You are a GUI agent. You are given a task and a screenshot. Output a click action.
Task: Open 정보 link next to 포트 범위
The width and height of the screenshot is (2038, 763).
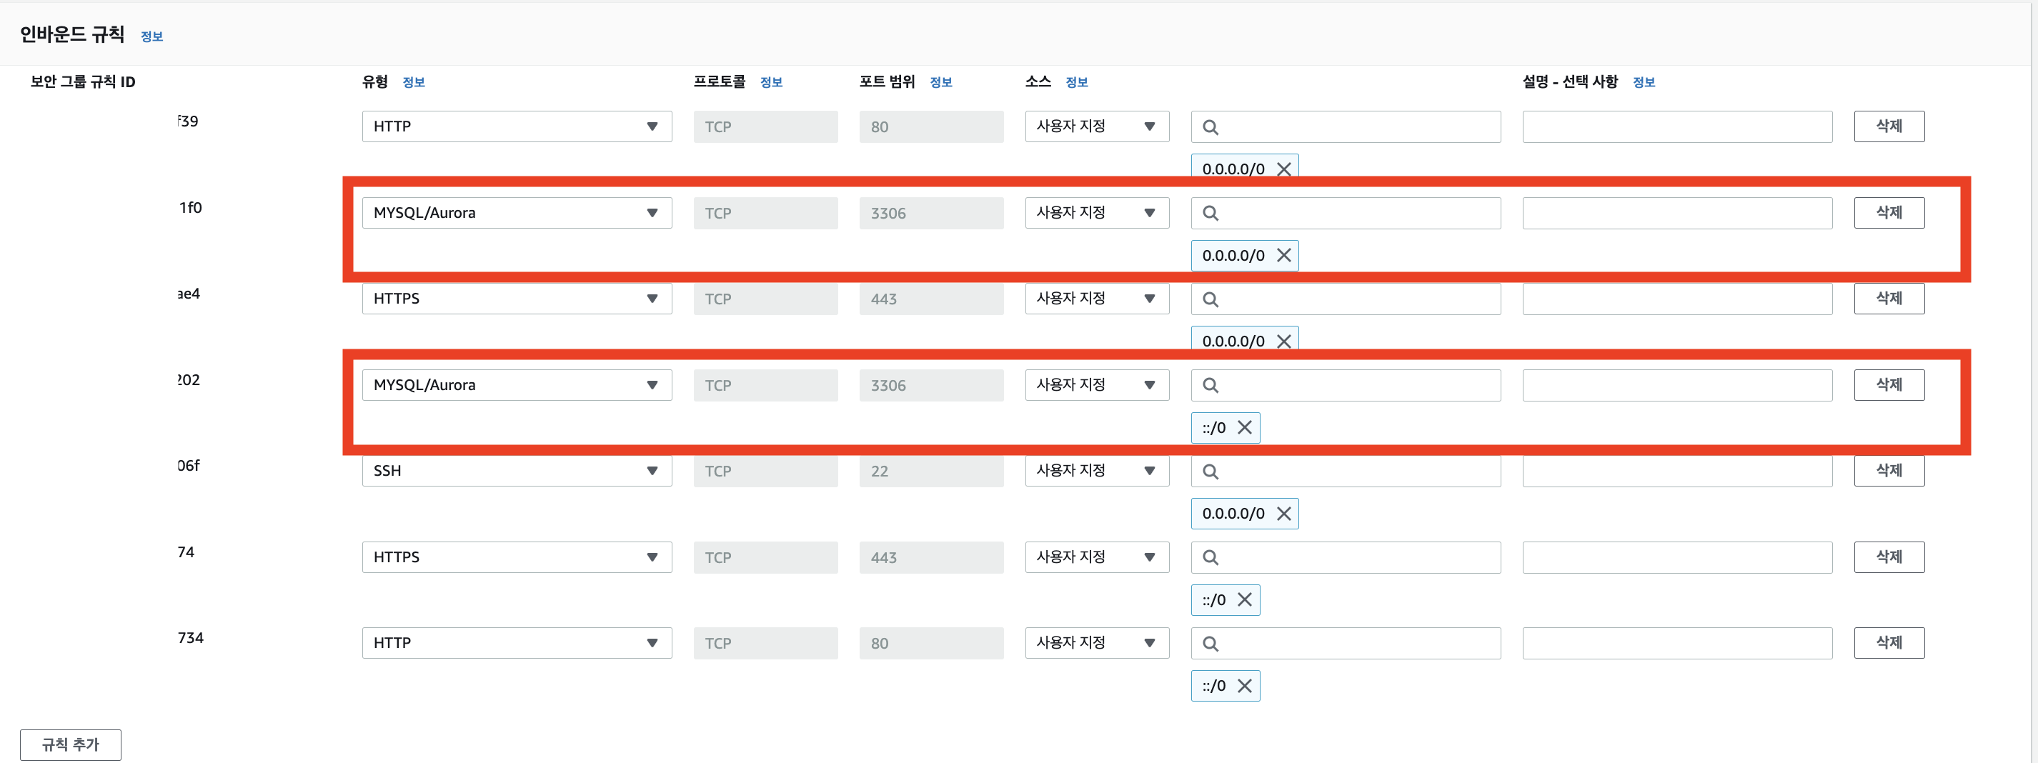[x=940, y=82]
